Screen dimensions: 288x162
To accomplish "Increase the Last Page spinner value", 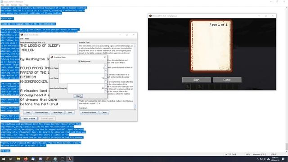I will (x=106, y=76).
